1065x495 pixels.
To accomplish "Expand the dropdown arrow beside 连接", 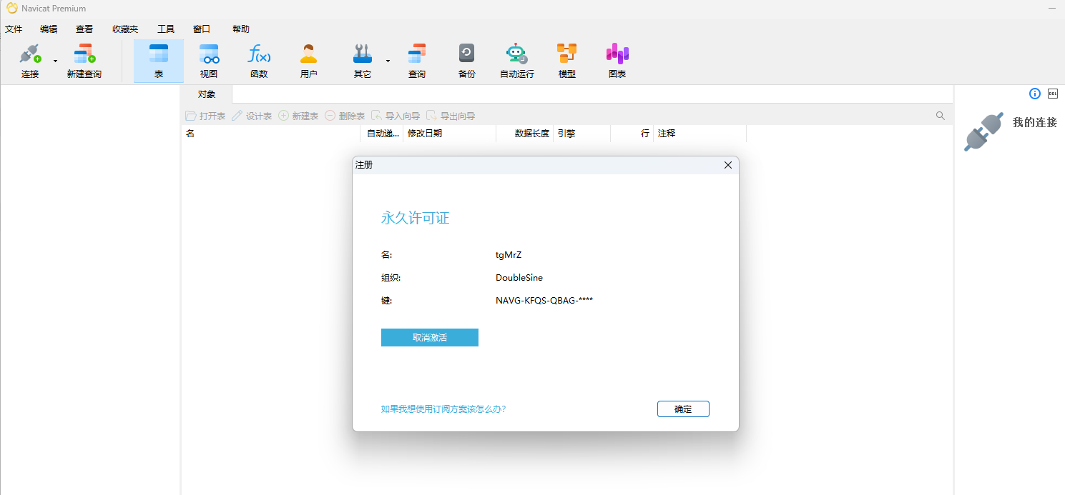I will pos(55,61).
